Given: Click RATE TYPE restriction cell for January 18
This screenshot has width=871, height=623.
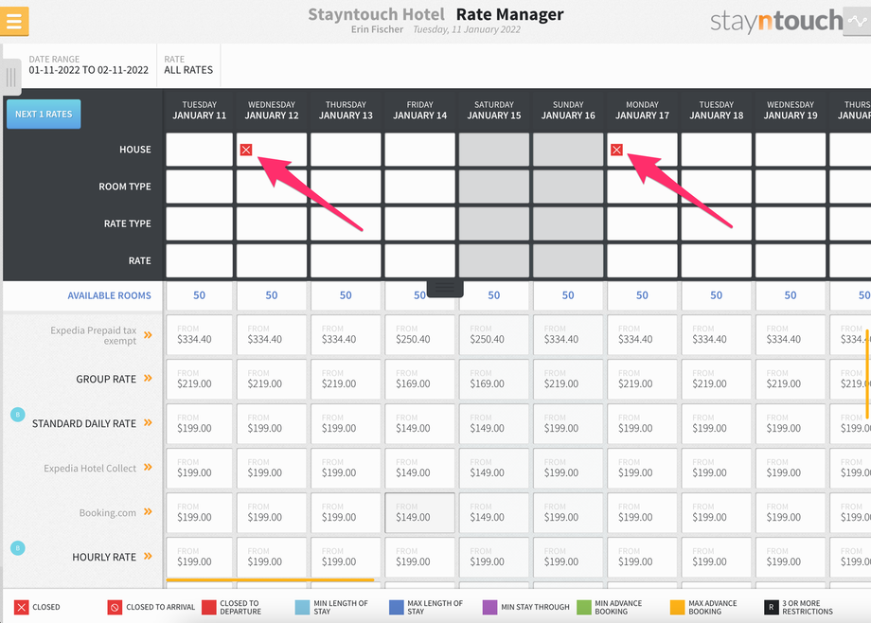Looking at the screenshot, I should click(x=717, y=223).
